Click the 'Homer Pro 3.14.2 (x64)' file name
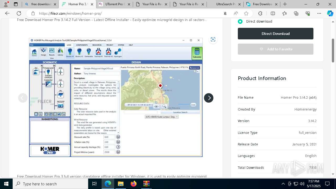Screen dimensions: 336x189 point(298,97)
